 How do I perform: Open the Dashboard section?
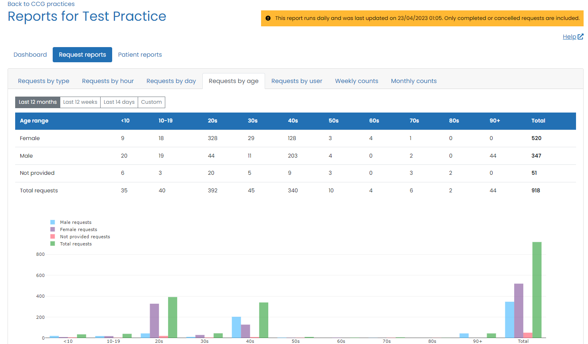(30, 55)
